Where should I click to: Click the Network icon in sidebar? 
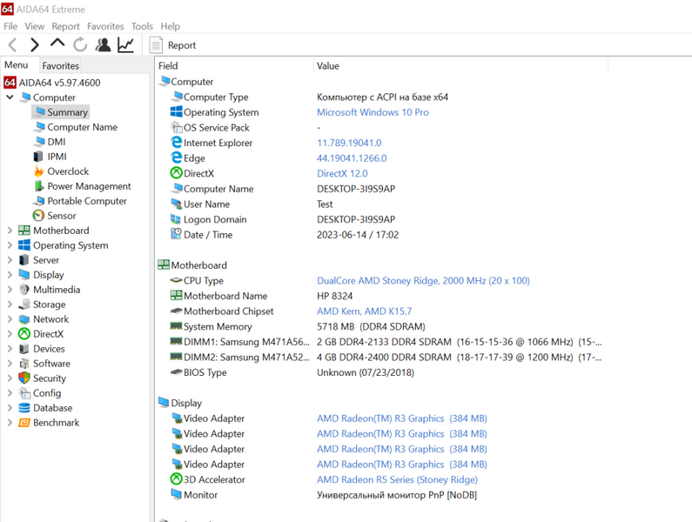tap(24, 319)
